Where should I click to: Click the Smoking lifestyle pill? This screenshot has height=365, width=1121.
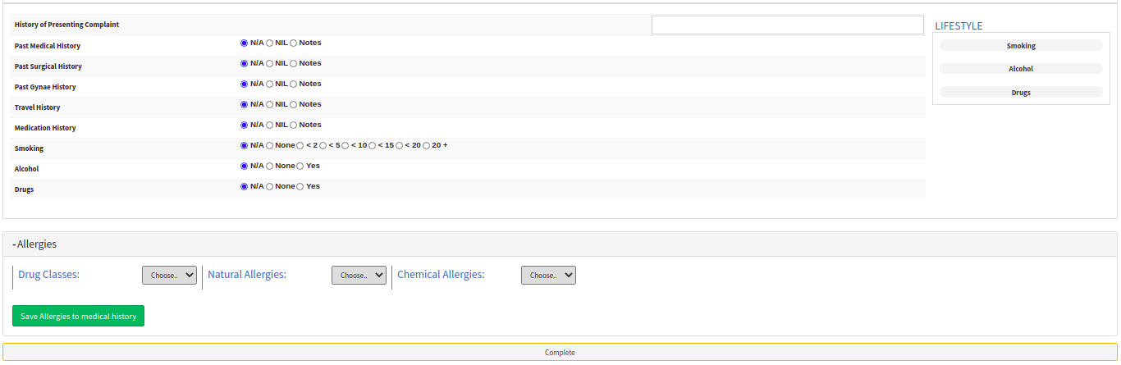coord(1021,46)
